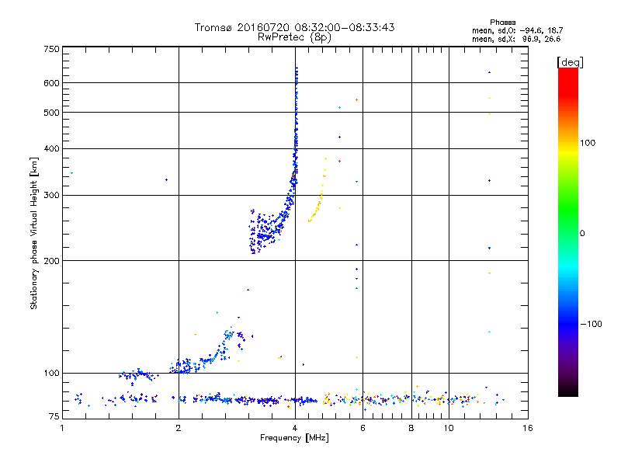The image size is (621, 466).
Task: Click the 'Phases' header label
Action: tap(502, 23)
